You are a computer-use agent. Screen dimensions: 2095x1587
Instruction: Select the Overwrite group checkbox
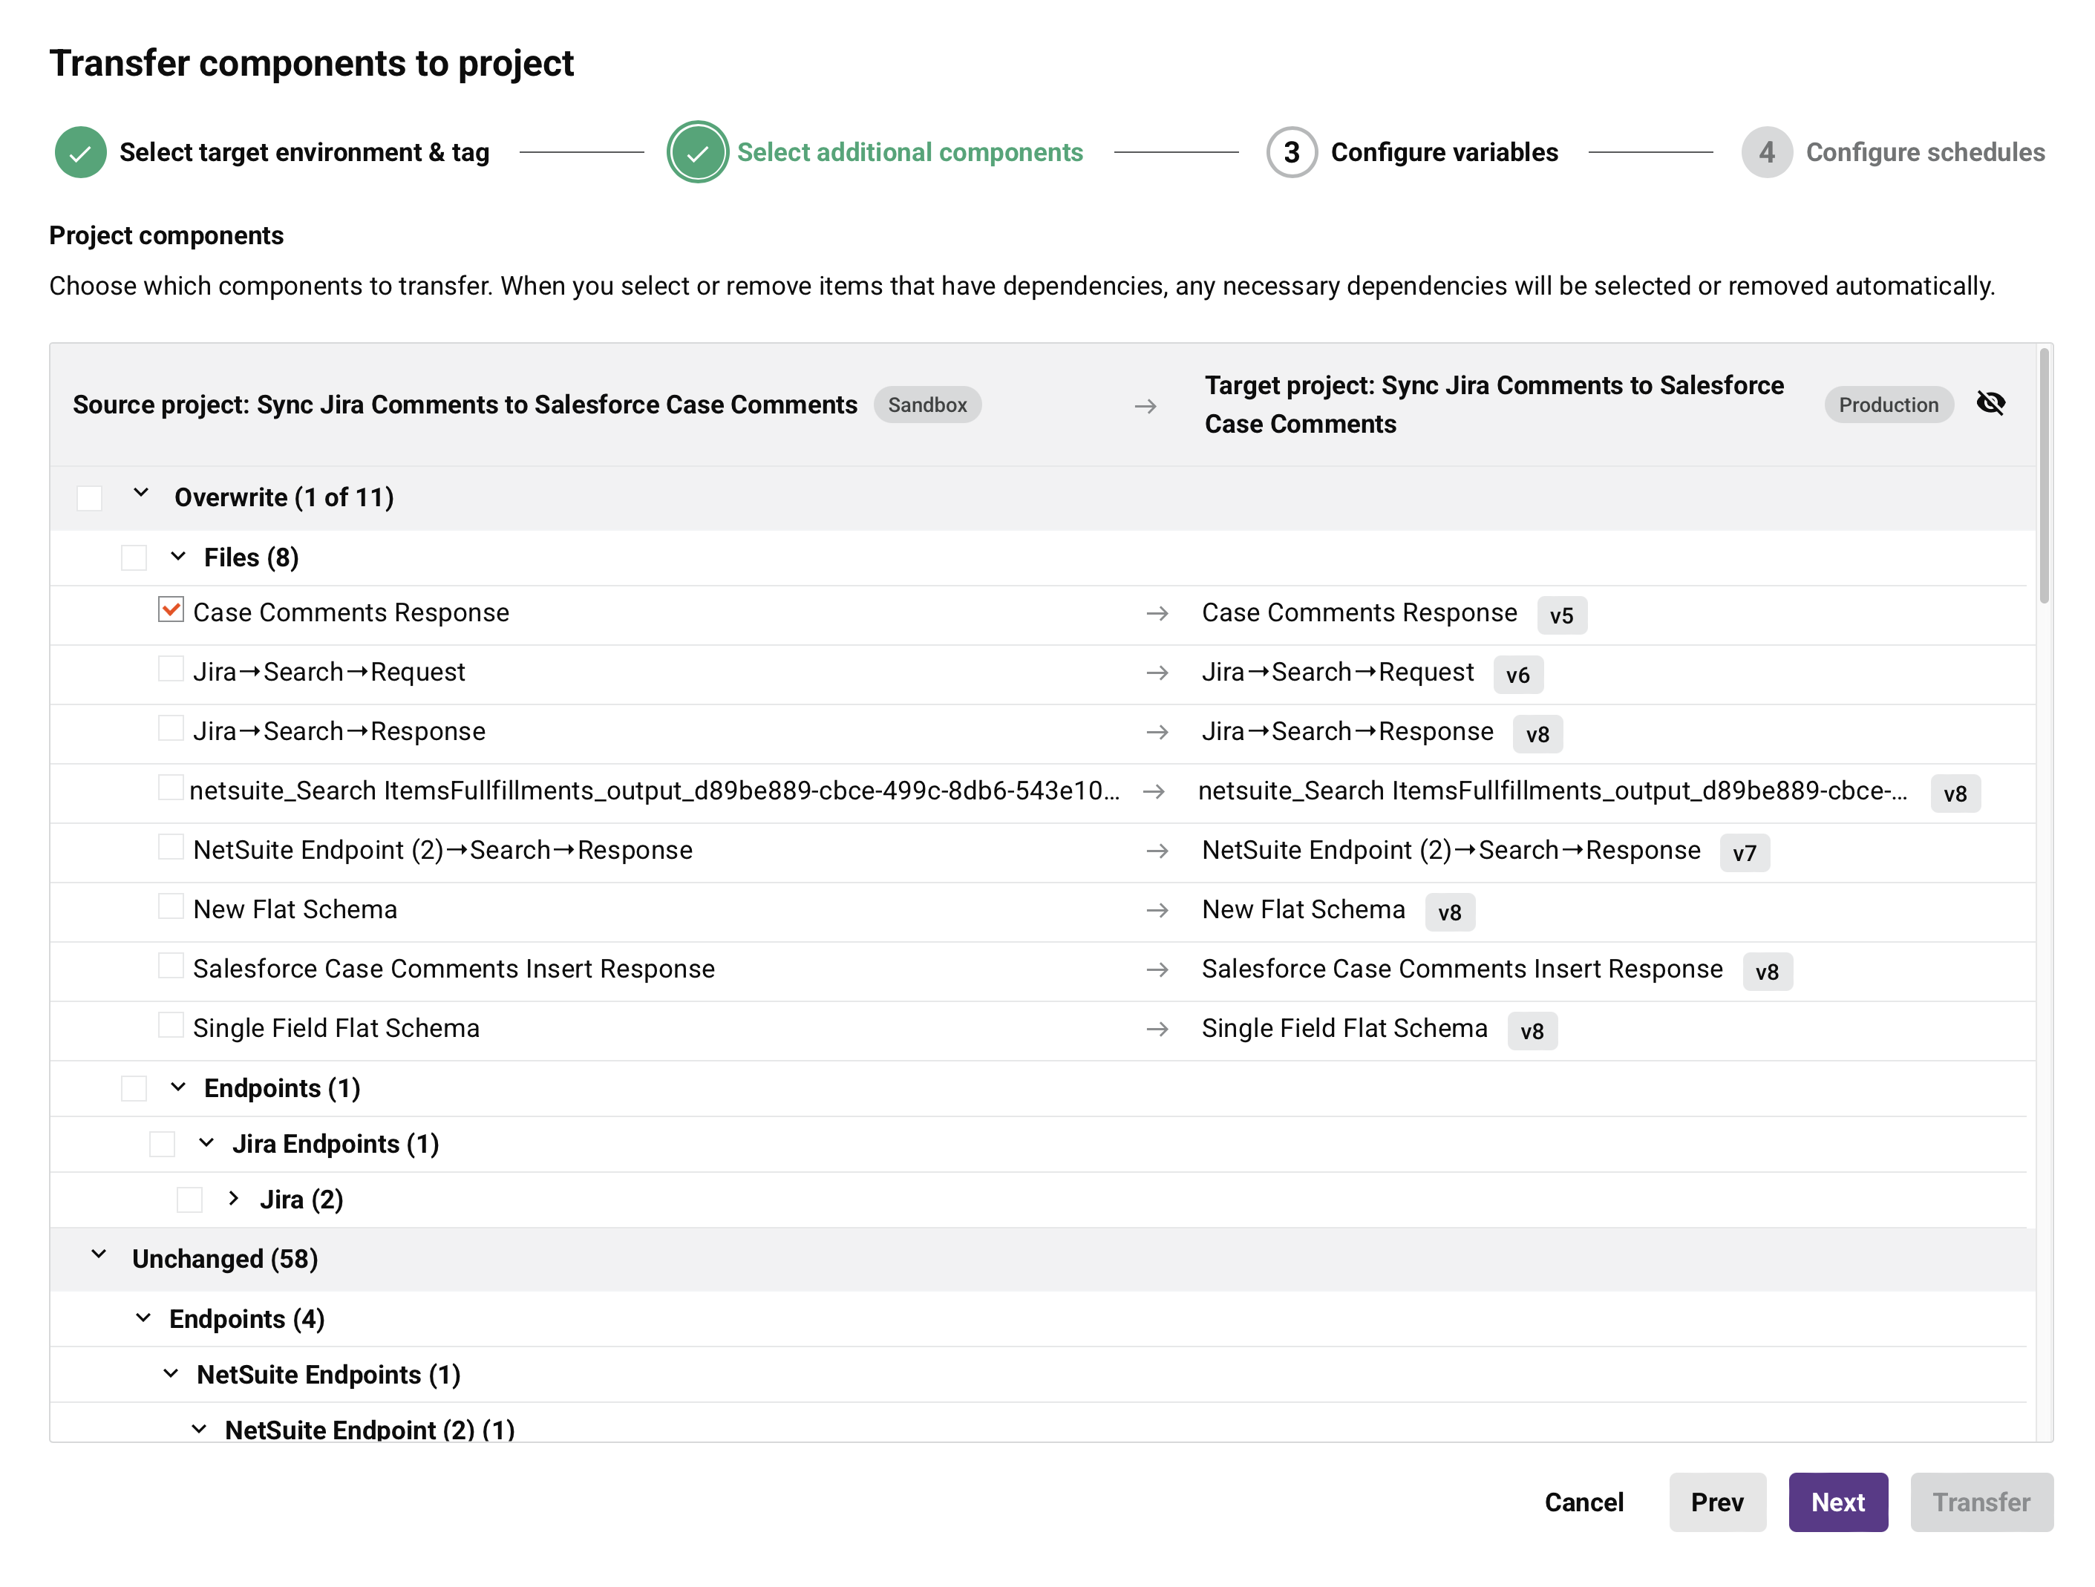89,498
